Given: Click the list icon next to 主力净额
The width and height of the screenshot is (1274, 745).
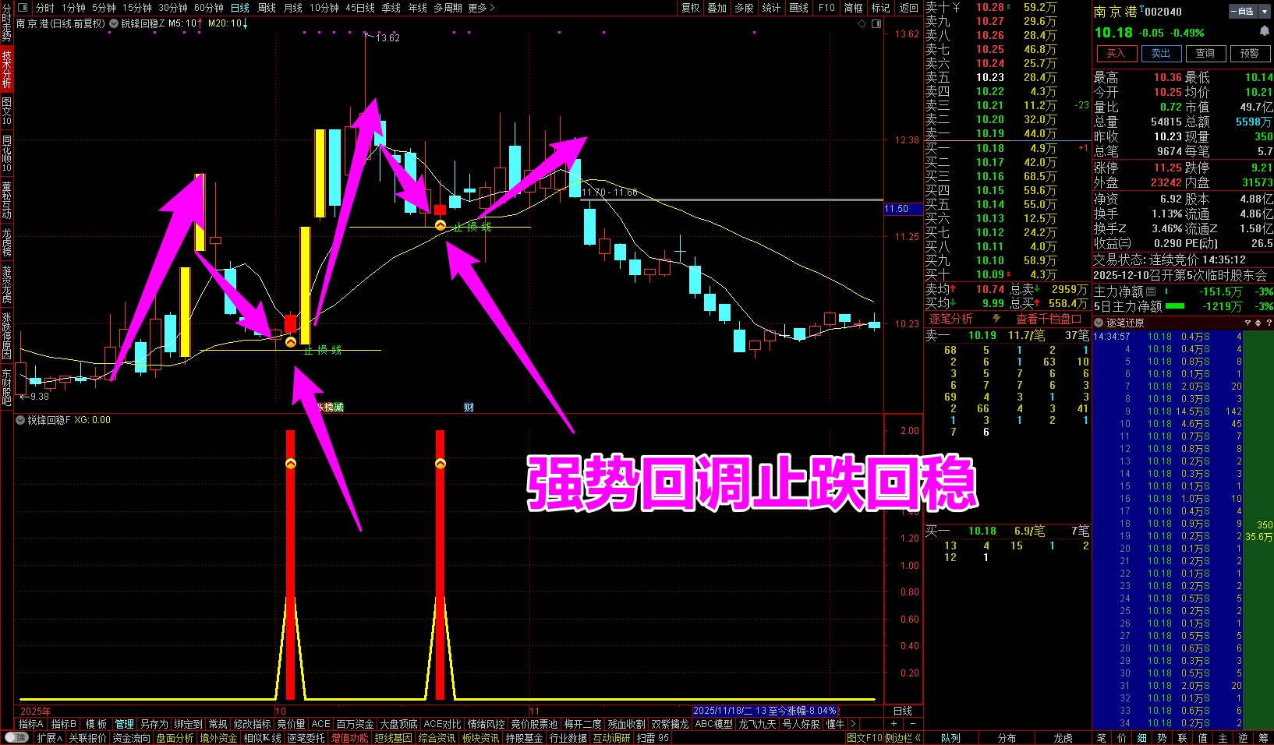Looking at the screenshot, I should coord(1151,291).
